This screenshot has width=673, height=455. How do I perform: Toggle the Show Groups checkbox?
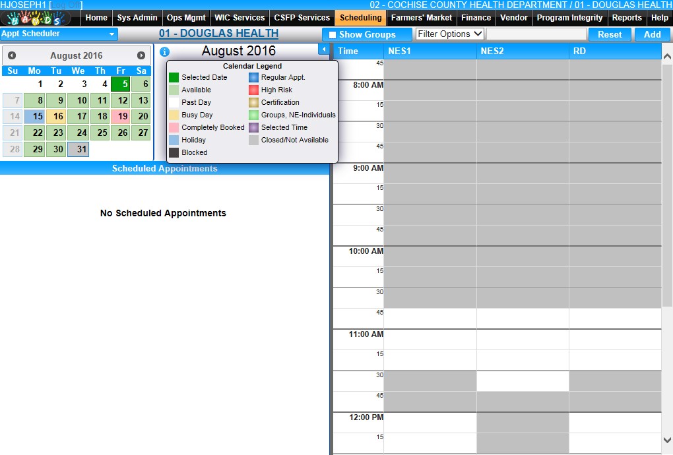pyautogui.click(x=333, y=34)
